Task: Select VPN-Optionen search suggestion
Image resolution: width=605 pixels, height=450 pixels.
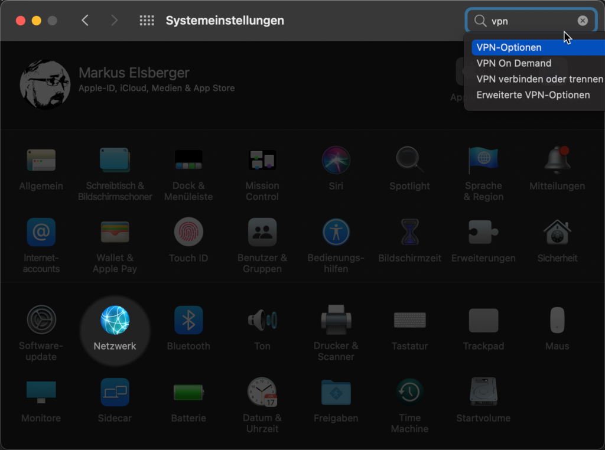Action: [538, 47]
